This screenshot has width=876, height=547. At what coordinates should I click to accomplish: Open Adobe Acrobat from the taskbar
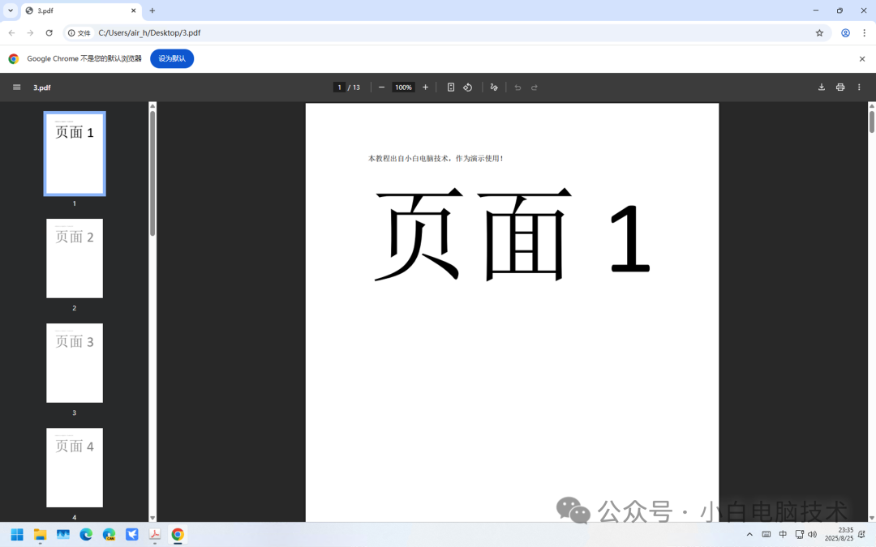(x=154, y=535)
